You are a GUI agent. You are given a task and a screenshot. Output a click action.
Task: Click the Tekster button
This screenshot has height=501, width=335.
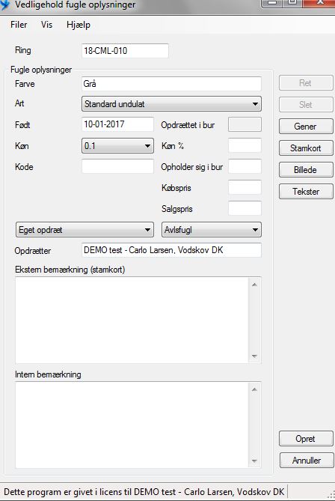click(306, 192)
